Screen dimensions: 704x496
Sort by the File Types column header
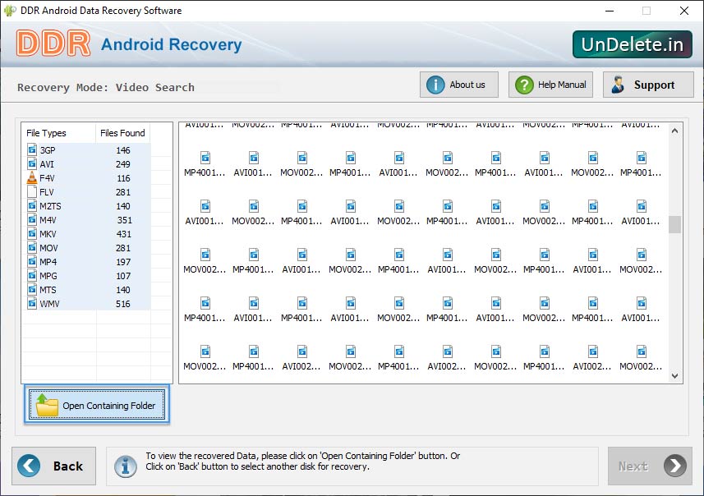point(58,133)
